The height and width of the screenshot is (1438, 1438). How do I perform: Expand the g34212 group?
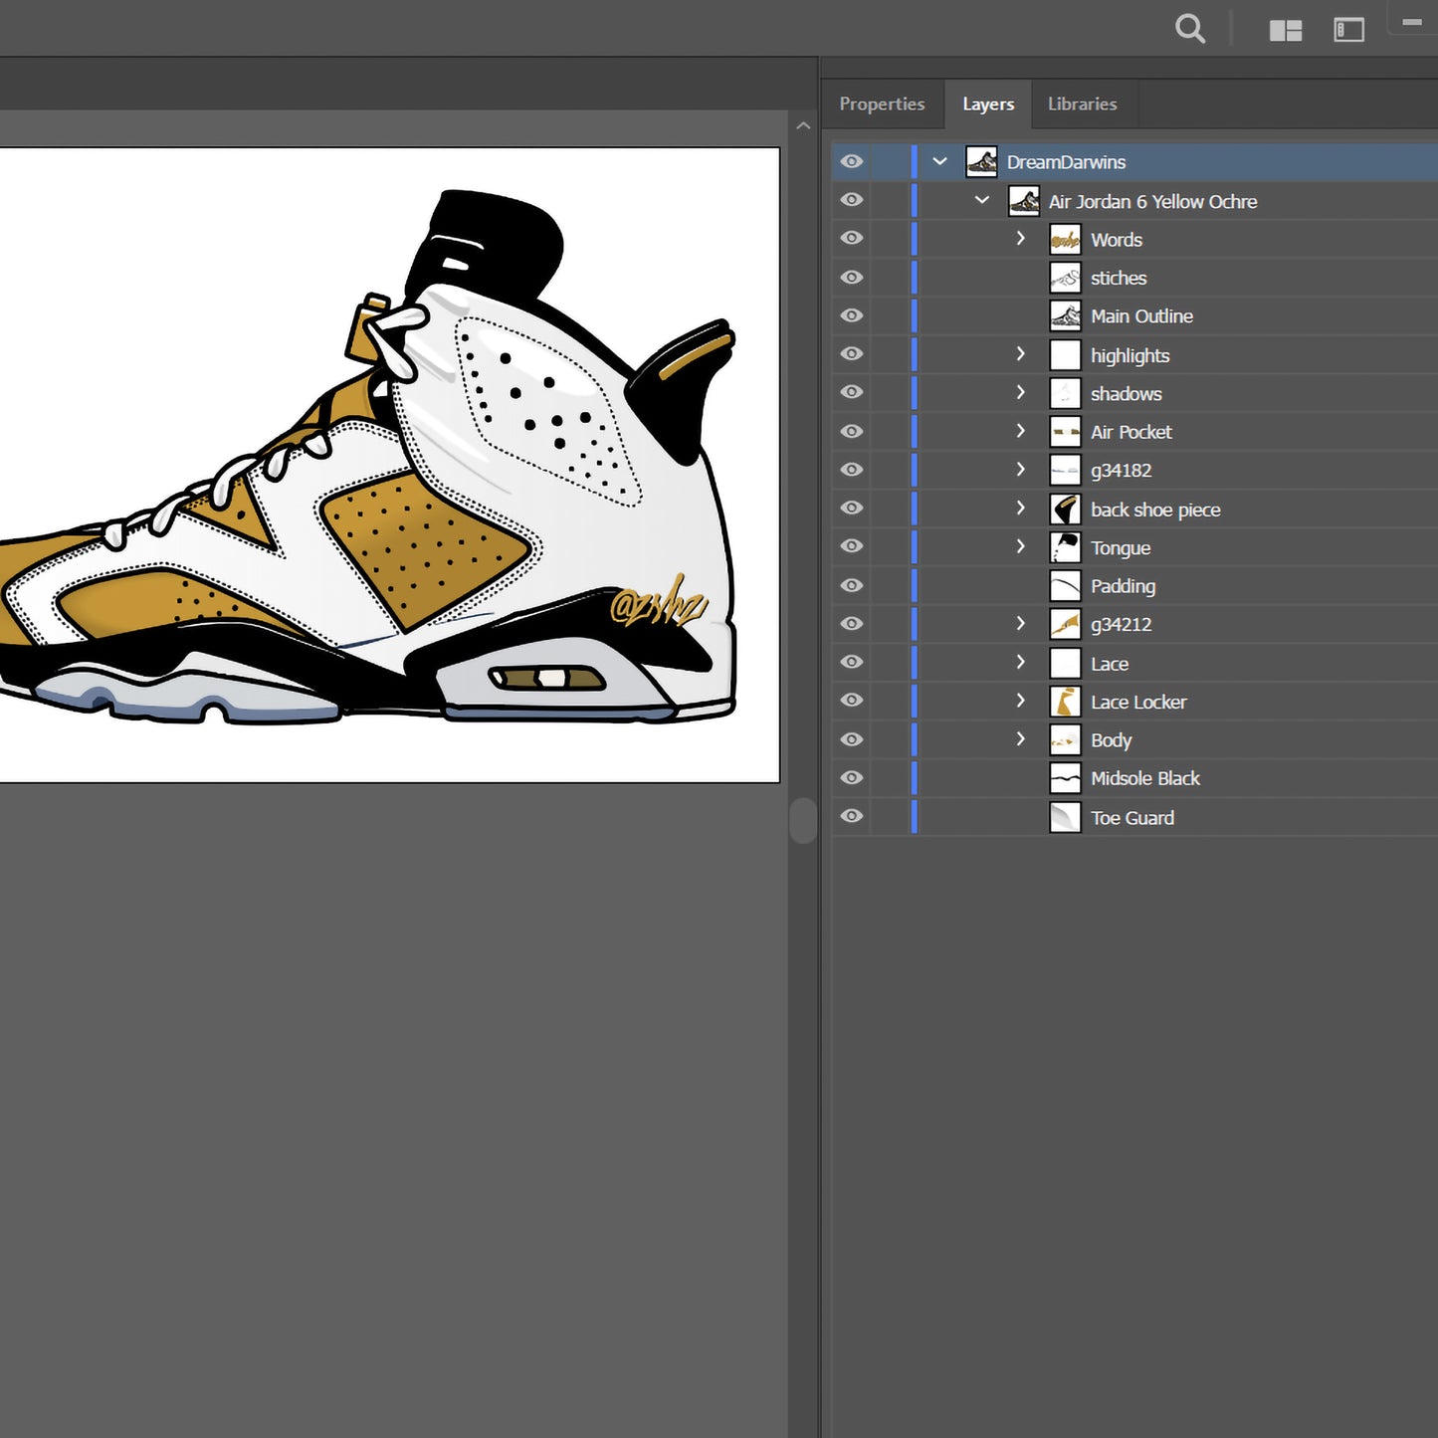pyautogui.click(x=1020, y=623)
